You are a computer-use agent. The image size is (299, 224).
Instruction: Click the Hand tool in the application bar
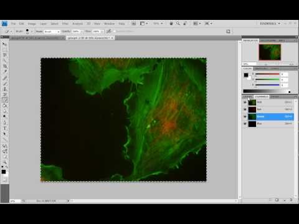click(171, 24)
